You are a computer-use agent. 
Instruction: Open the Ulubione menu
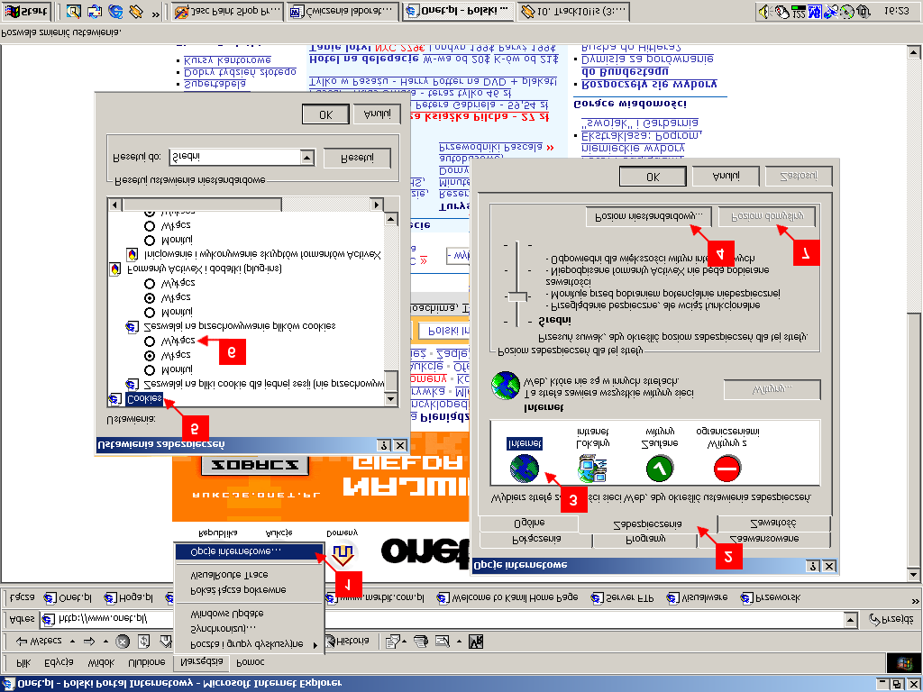[x=147, y=663]
